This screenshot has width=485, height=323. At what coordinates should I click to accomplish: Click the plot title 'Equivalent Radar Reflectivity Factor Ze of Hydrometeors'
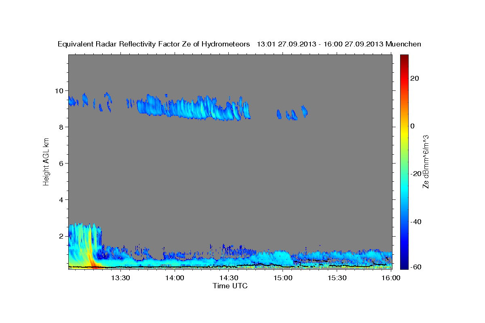click(x=154, y=44)
